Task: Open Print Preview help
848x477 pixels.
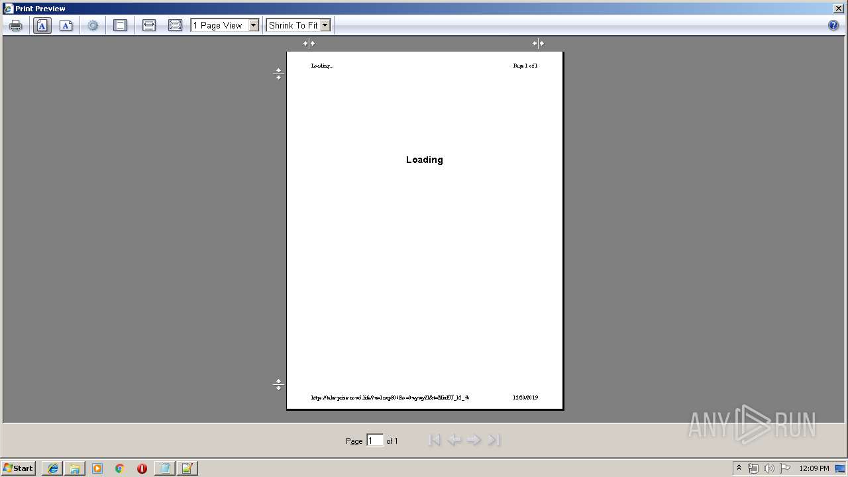Action: (x=833, y=25)
